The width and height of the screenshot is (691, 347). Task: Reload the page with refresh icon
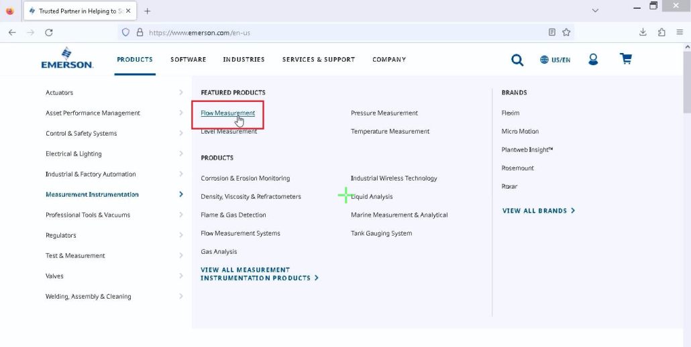[x=49, y=32]
